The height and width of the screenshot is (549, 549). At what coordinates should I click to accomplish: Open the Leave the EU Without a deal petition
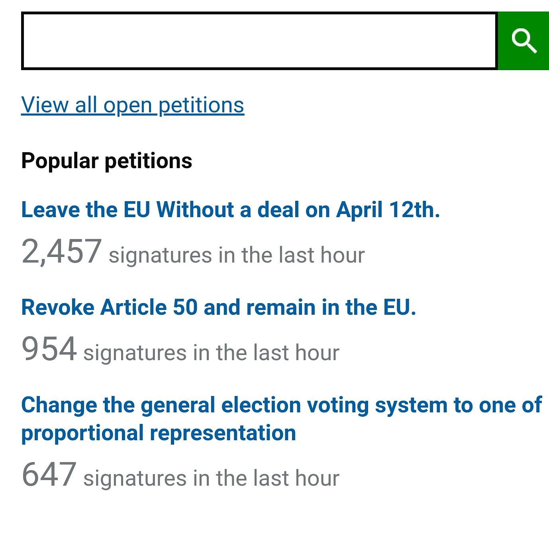[230, 210]
